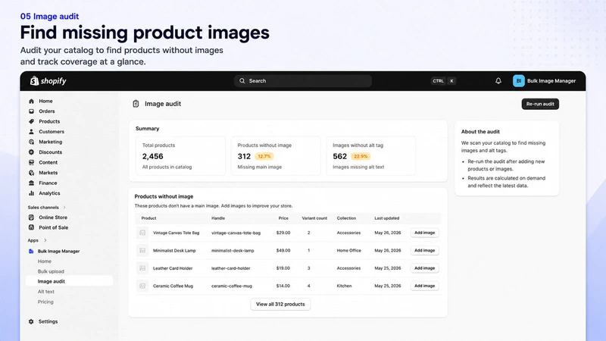Click the Leather Card Holder placeholder image
606x341 pixels.
[142, 268]
